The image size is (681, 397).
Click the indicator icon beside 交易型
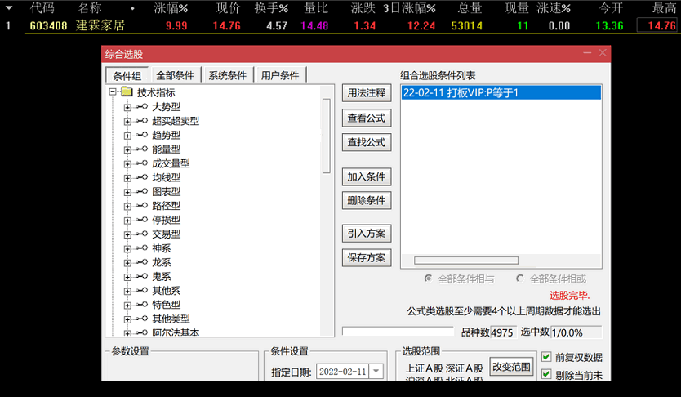coord(141,234)
